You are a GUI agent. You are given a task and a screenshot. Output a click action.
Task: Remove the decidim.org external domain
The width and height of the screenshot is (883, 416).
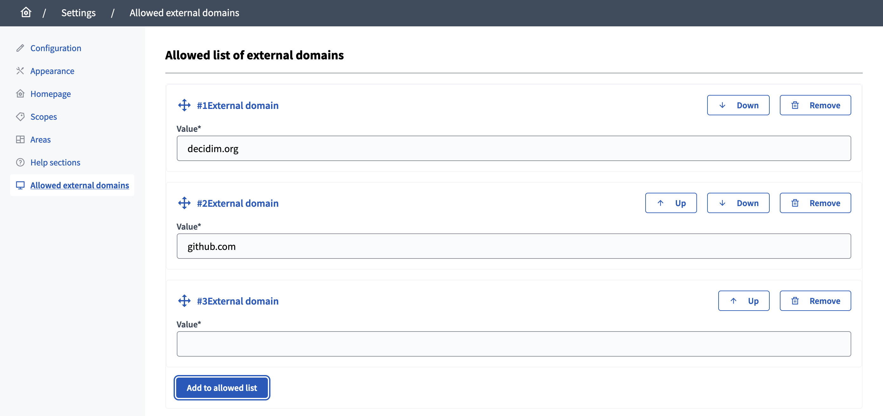click(x=815, y=105)
